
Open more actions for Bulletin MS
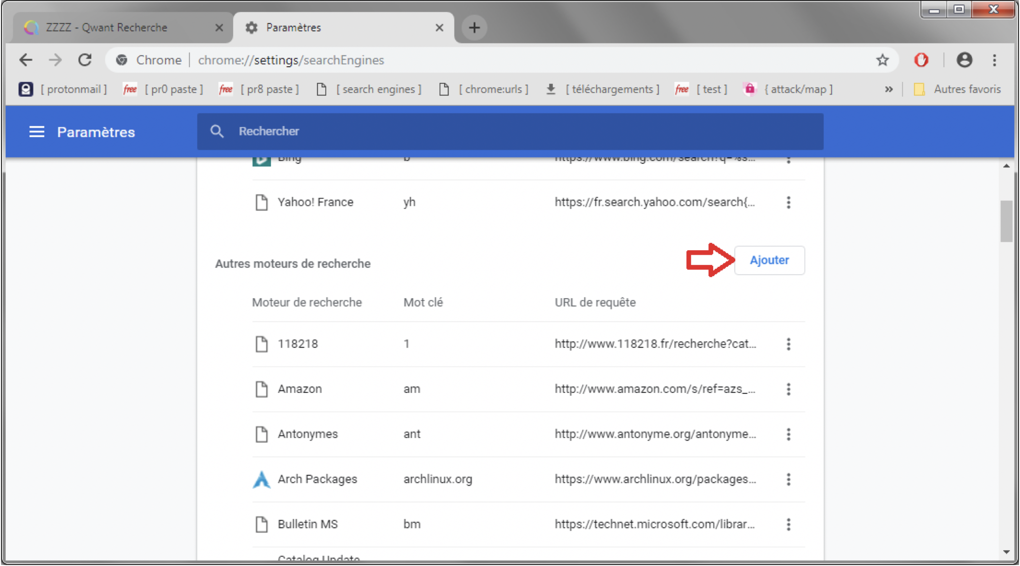[788, 525]
